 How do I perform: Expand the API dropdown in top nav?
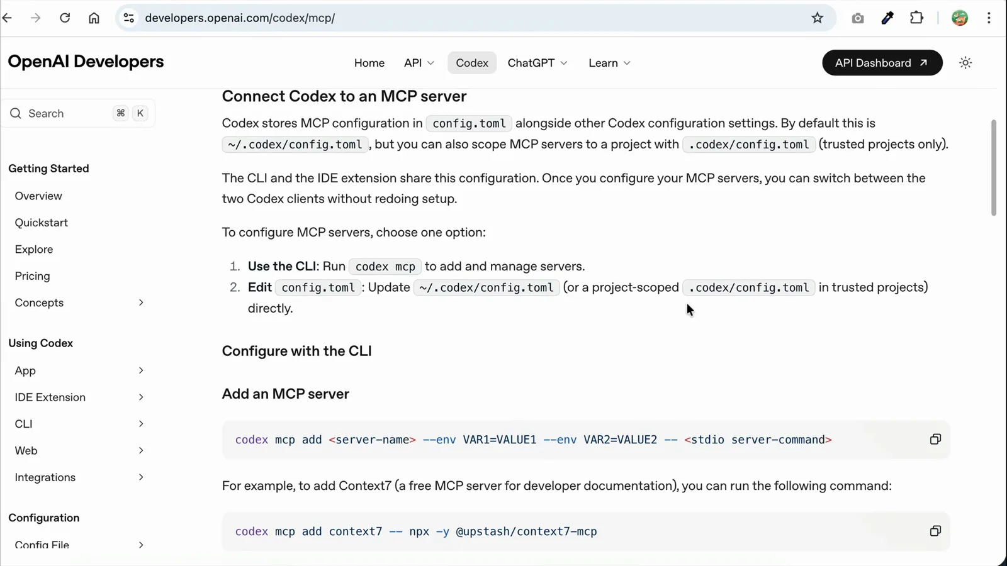point(419,63)
